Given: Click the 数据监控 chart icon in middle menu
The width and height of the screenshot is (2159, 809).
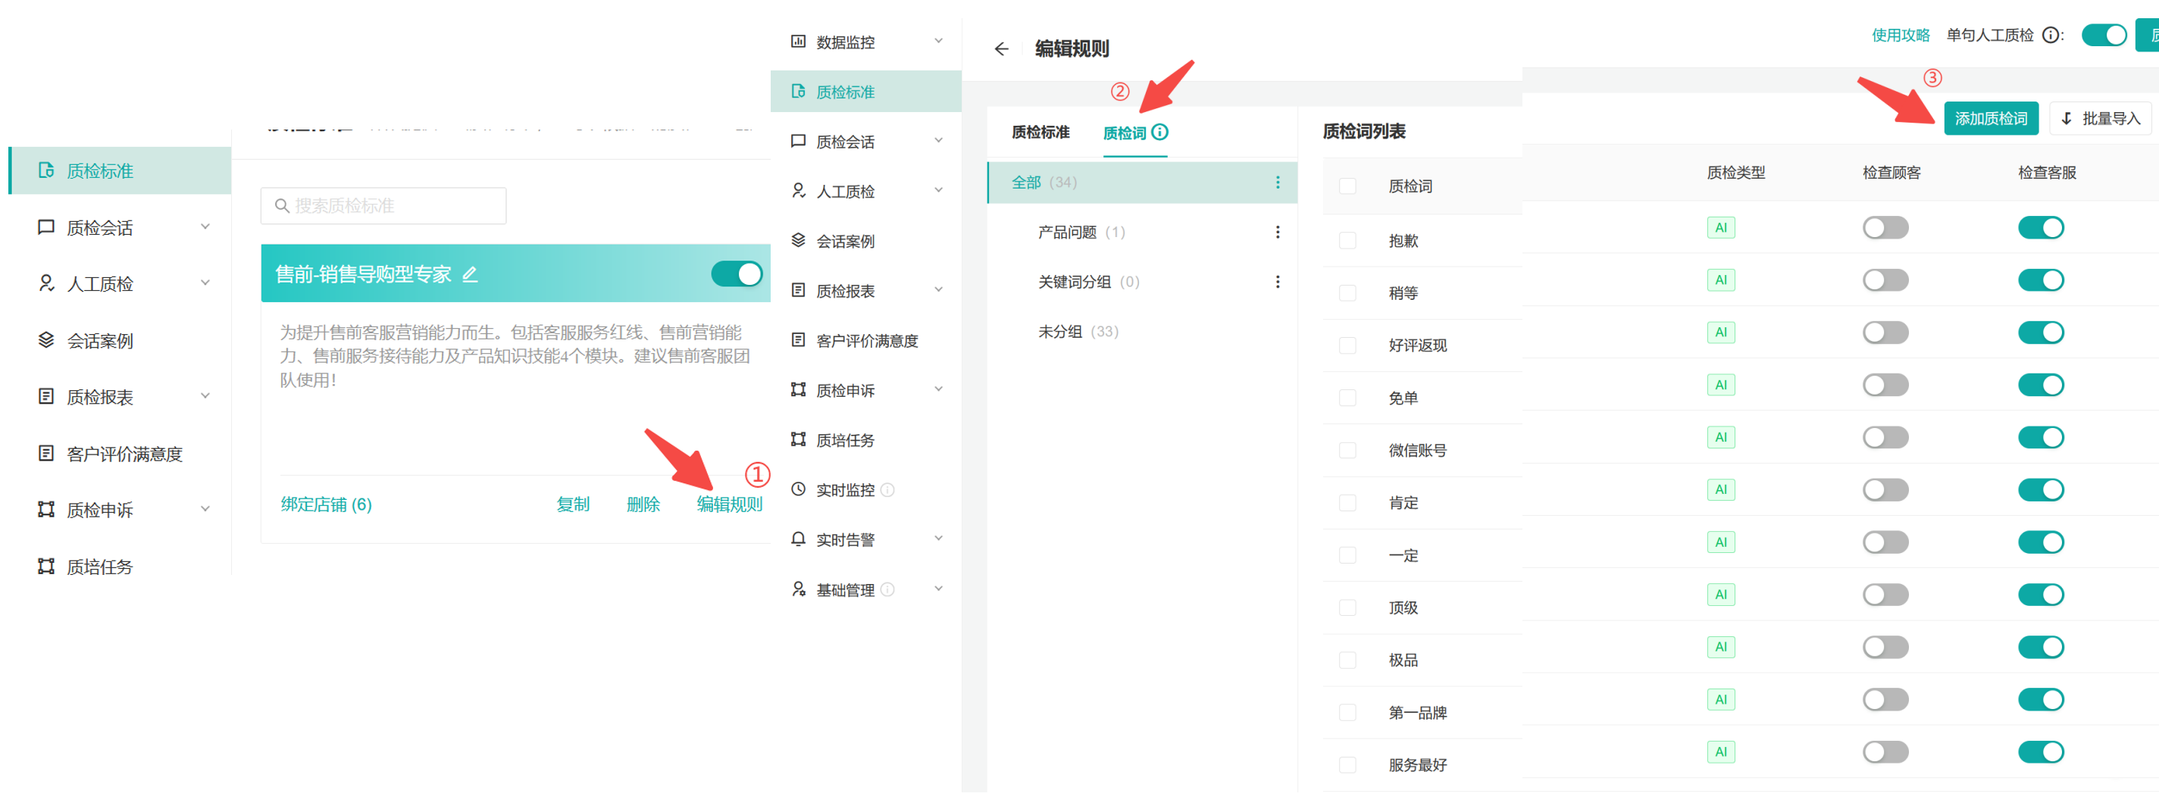Looking at the screenshot, I should pos(798,41).
